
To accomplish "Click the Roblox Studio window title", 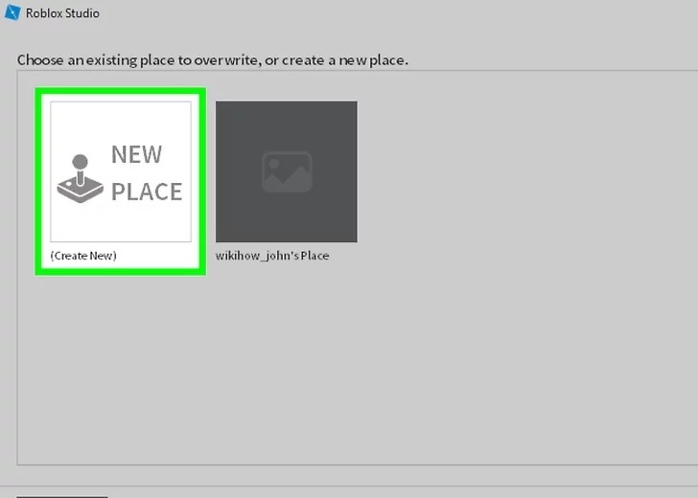I will point(62,13).
